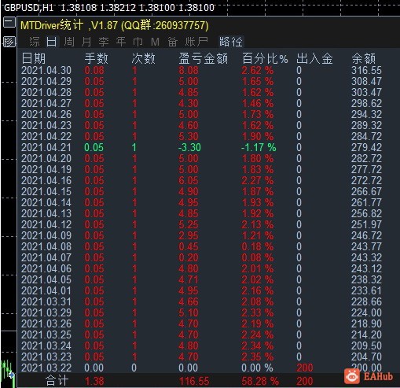Click the 次数 column header

coord(144,58)
